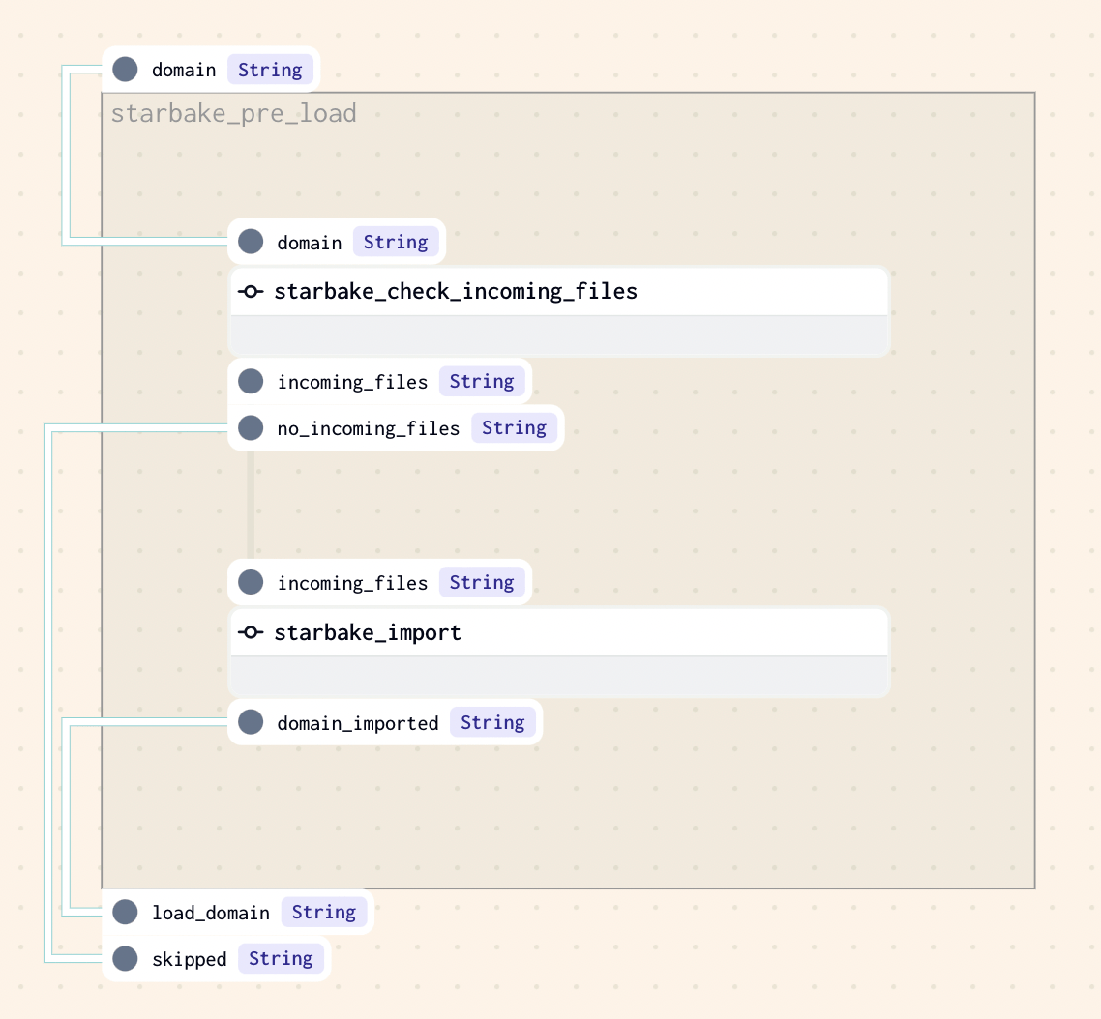This screenshot has width=1101, height=1019.
Task: Click the port circle of the top-level domain input
Action: (125, 70)
